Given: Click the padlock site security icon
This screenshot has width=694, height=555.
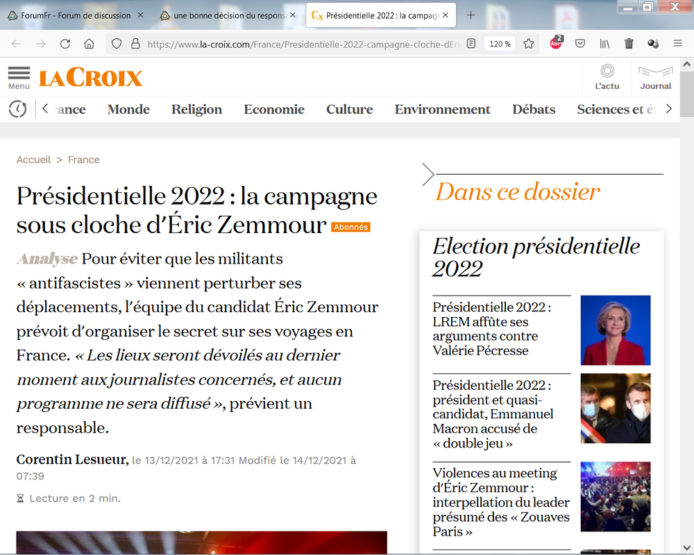Looking at the screenshot, I should click(134, 43).
